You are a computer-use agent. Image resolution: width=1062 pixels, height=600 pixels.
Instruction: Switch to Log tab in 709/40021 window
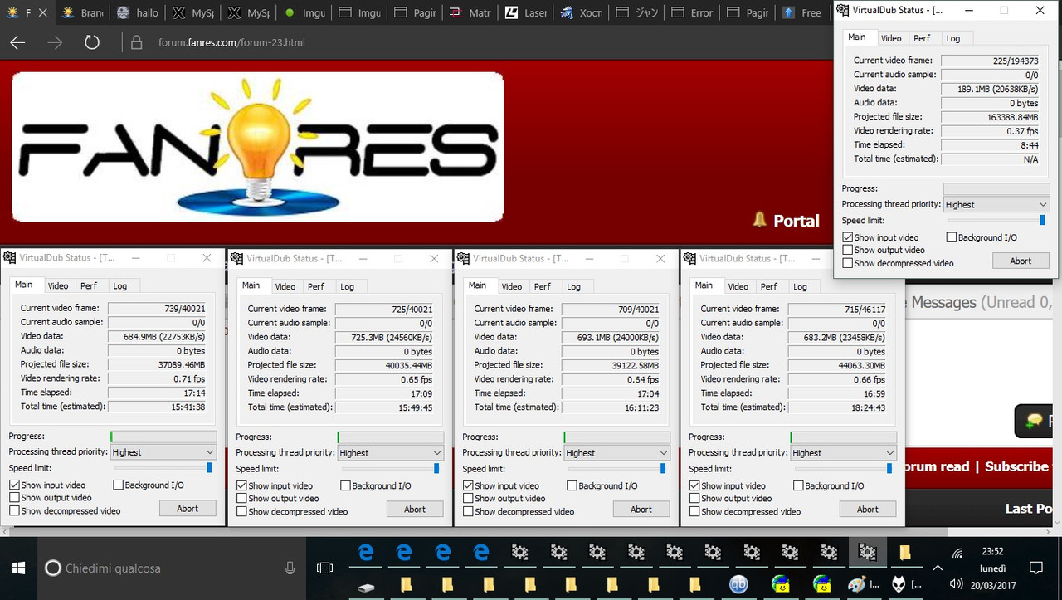[573, 286]
